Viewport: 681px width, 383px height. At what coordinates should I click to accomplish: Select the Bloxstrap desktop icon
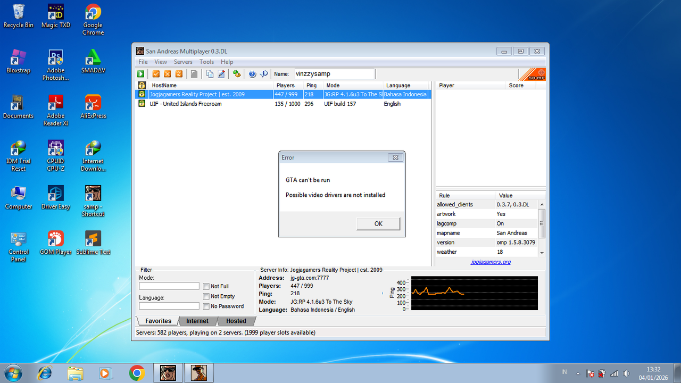(x=19, y=61)
